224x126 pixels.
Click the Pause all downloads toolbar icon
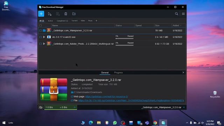[58, 14]
